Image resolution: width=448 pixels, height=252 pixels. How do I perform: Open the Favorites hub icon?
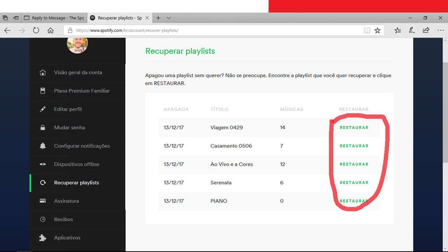[x=398, y=30]
